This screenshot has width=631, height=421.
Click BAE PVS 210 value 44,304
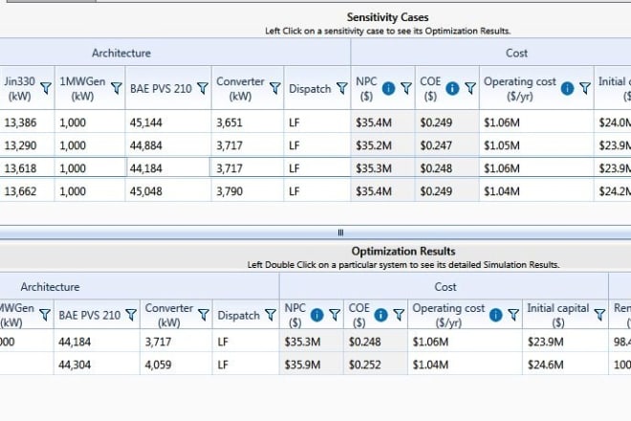[x=75, y=365]
